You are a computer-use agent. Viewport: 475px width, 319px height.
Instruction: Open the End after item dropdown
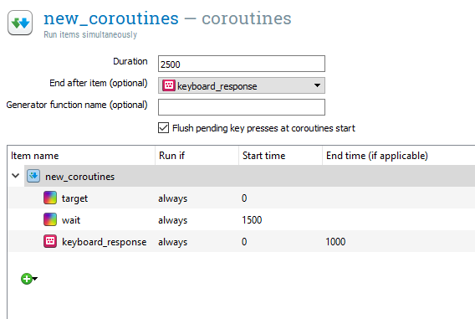[242, 85]
